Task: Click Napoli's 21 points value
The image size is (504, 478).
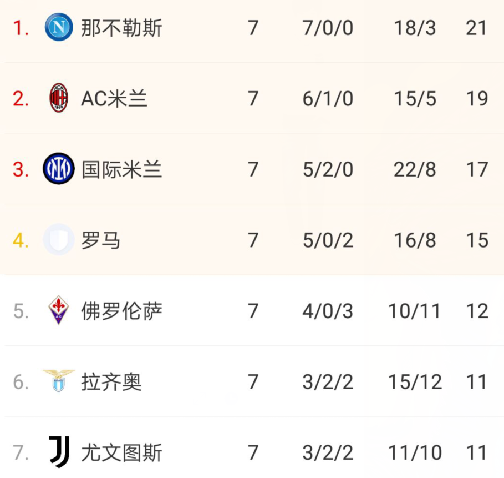Action: (x=476, y=28)
